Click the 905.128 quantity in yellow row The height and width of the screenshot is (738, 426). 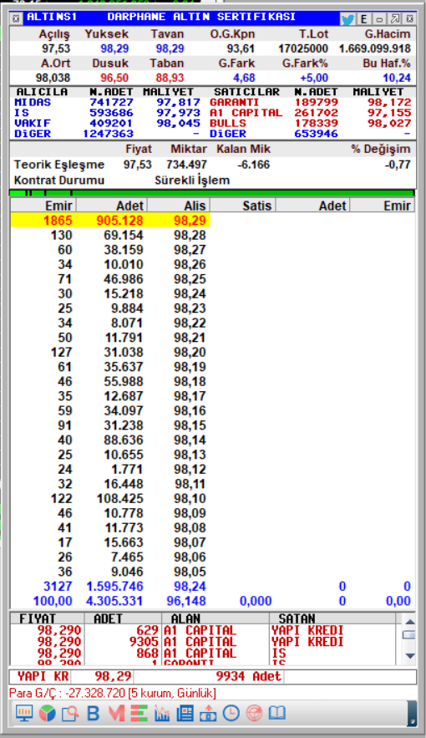(120, 221)
